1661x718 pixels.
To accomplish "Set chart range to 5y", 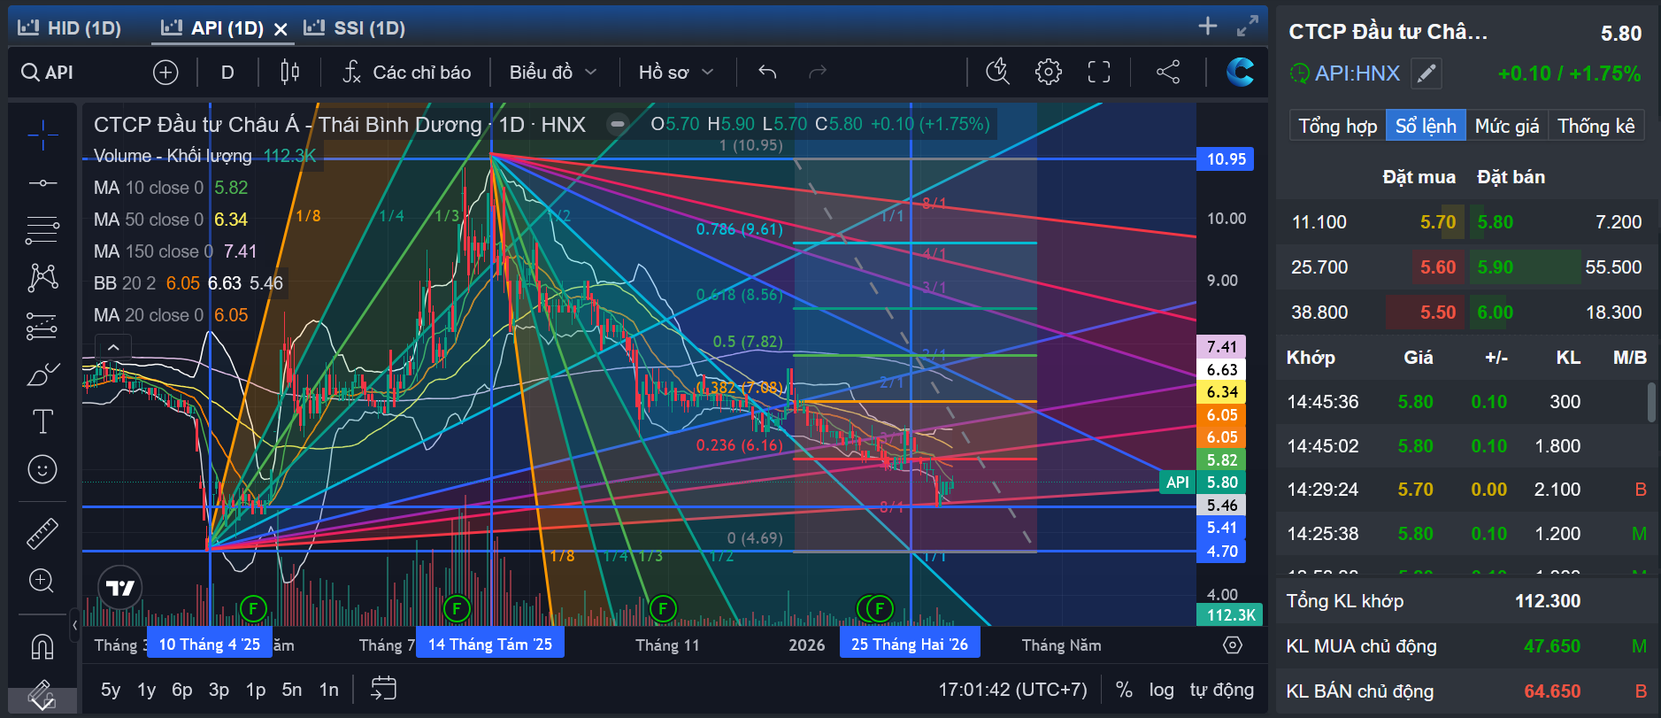I will point(111,690).
